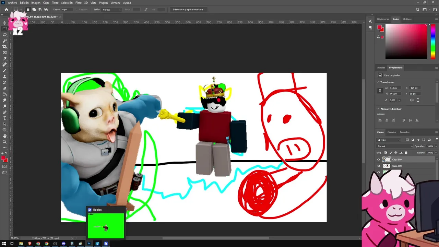The width and height of the screenshot is (439, 247).
Task: Open the Archivo menu
Action: point(12,3)
